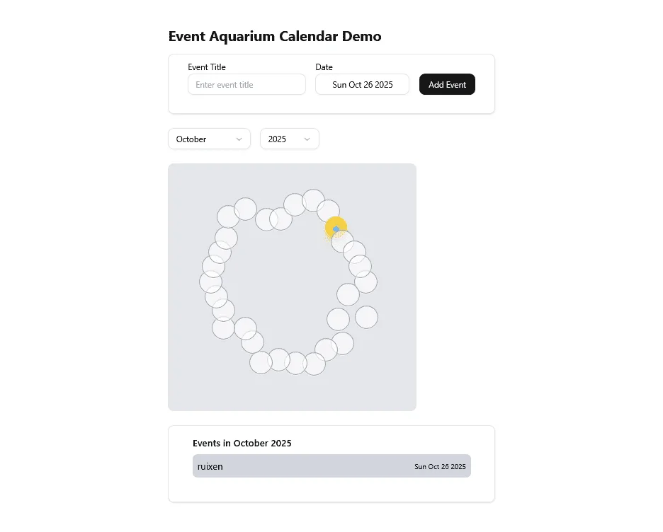663x532 pixels.
Task: Expand the chevron beside 2025
Action: click(306, 139)
